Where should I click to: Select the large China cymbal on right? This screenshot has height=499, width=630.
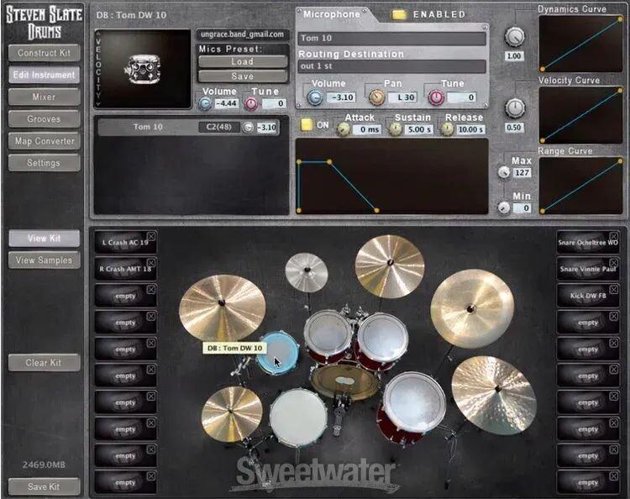[472, 307]
